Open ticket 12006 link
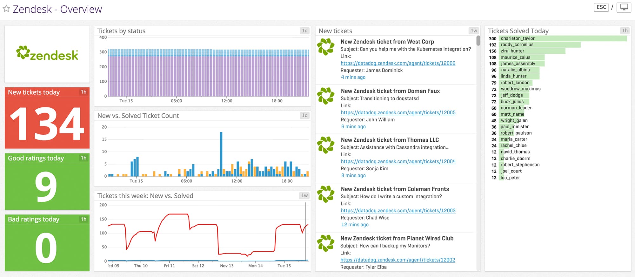 [x=398, y=63]
